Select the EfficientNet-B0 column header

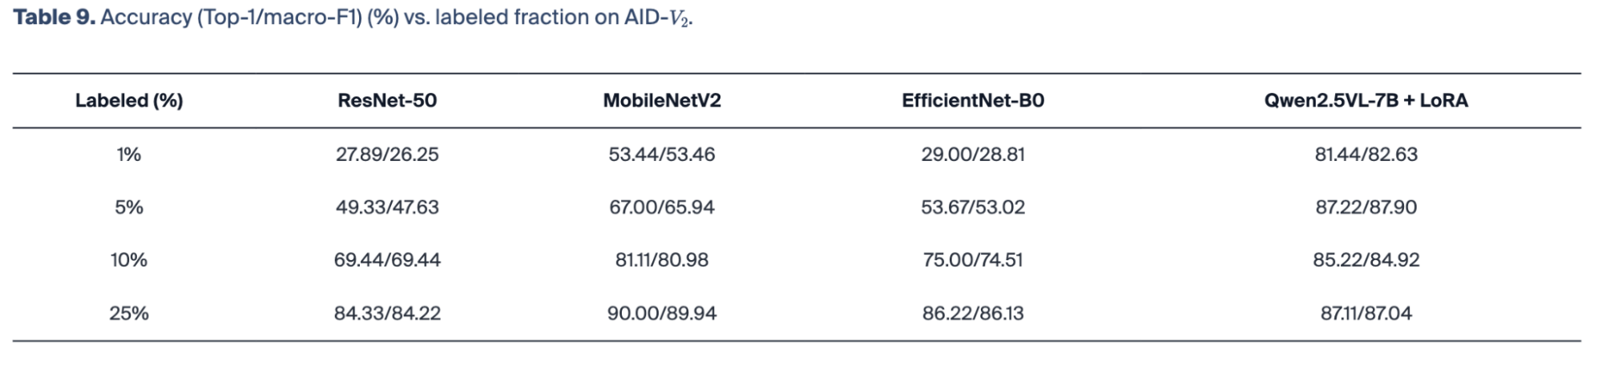click(973, 101)
